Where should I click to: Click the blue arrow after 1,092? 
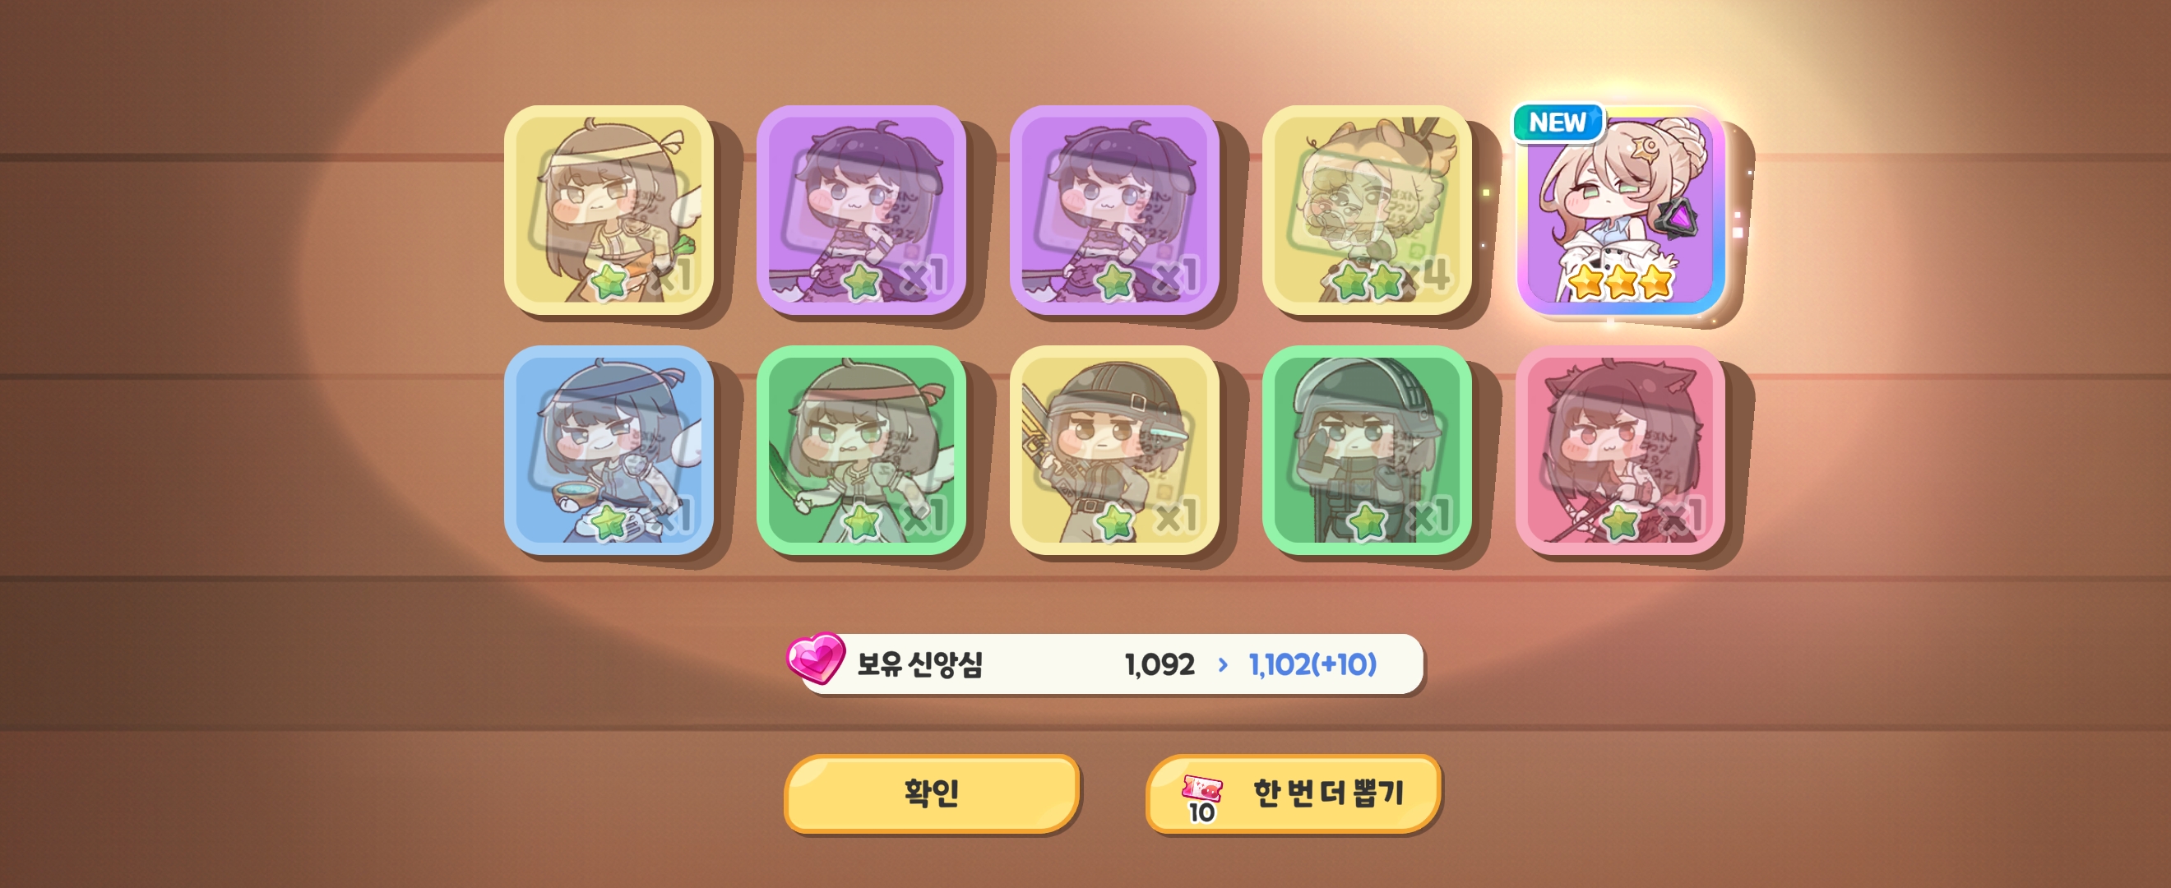pos(1223,664)
